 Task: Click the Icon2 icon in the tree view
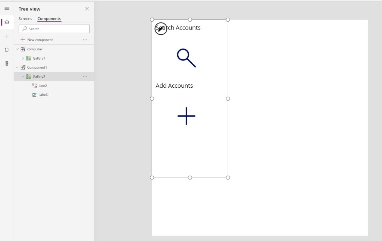[x=35, y=85]
